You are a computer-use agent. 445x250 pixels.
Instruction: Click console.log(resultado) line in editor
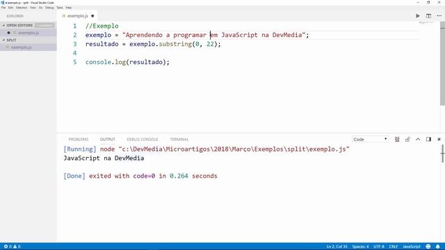click(x=127, y=62)
